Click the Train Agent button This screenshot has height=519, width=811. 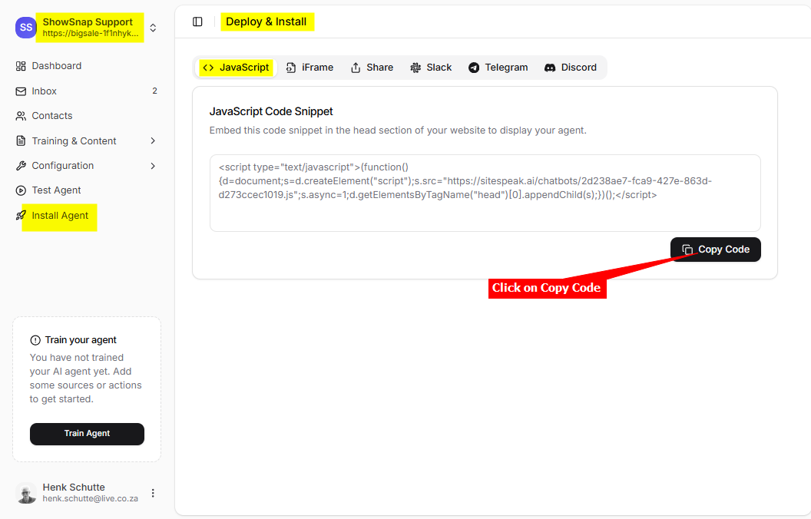pyautogui.click(x=87, y=434)
